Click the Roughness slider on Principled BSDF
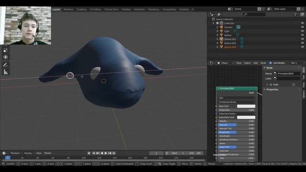 pos(237,132)
